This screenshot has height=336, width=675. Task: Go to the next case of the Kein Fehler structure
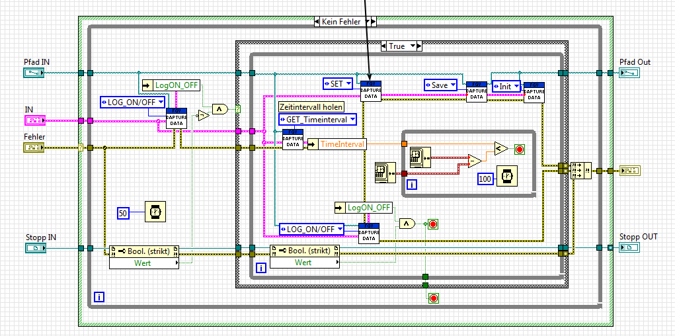(x=374, y=22)
